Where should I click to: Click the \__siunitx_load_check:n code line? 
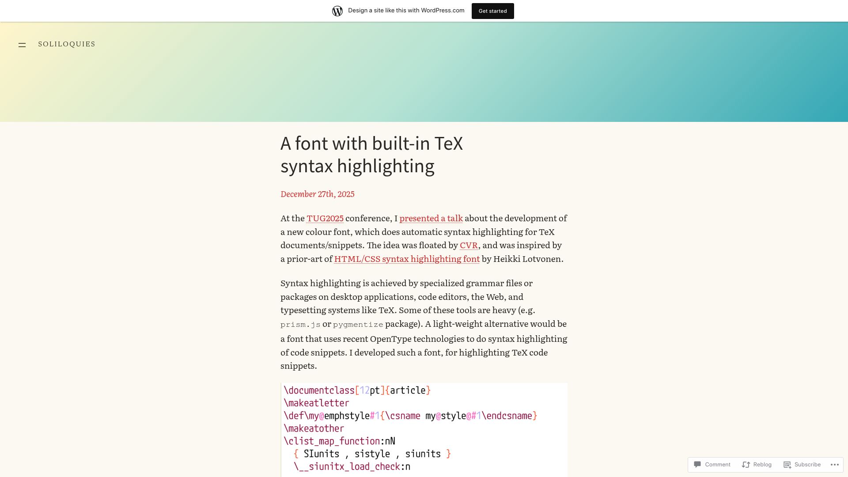point(352,467)
